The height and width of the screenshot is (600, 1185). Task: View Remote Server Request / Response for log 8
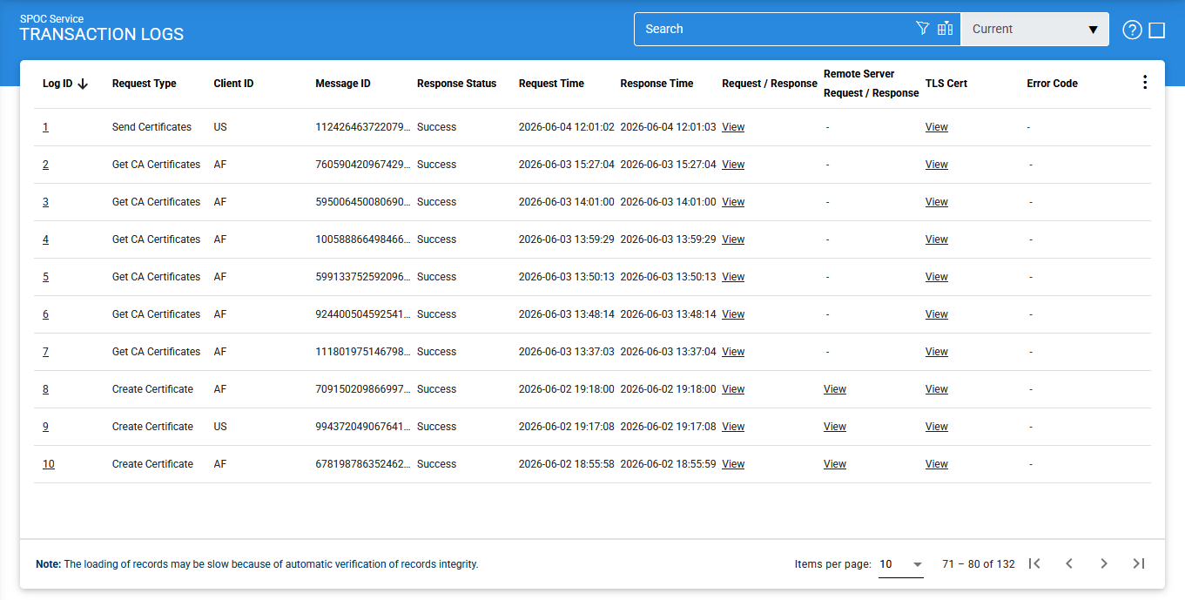coord(835,389)
